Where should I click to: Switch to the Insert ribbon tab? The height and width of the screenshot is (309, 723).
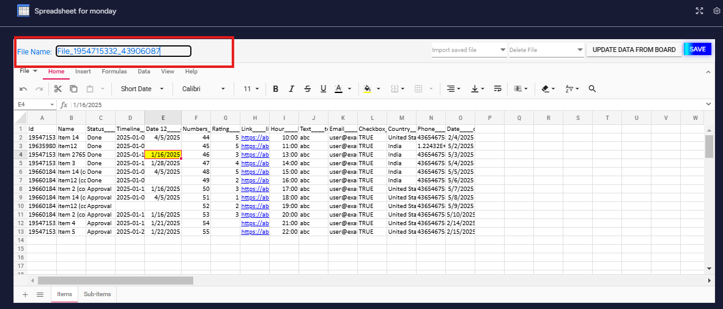tap(83, 72)
